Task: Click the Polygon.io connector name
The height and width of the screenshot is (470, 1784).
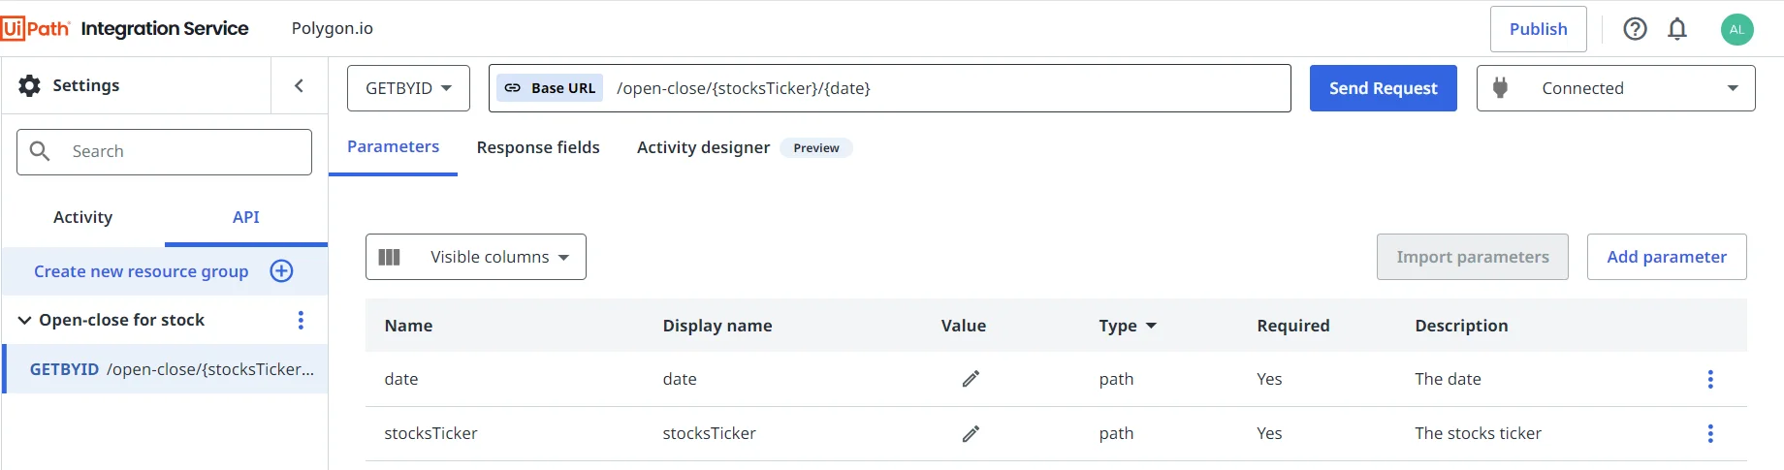Action: pos(332,28)
